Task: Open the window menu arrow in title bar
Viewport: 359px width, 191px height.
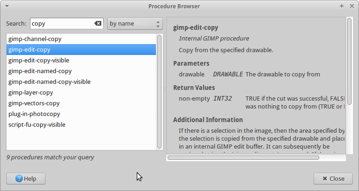Action: [7, 6]
